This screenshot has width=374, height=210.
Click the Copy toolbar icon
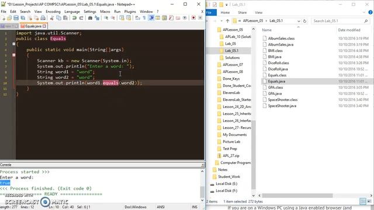[58, 18]
